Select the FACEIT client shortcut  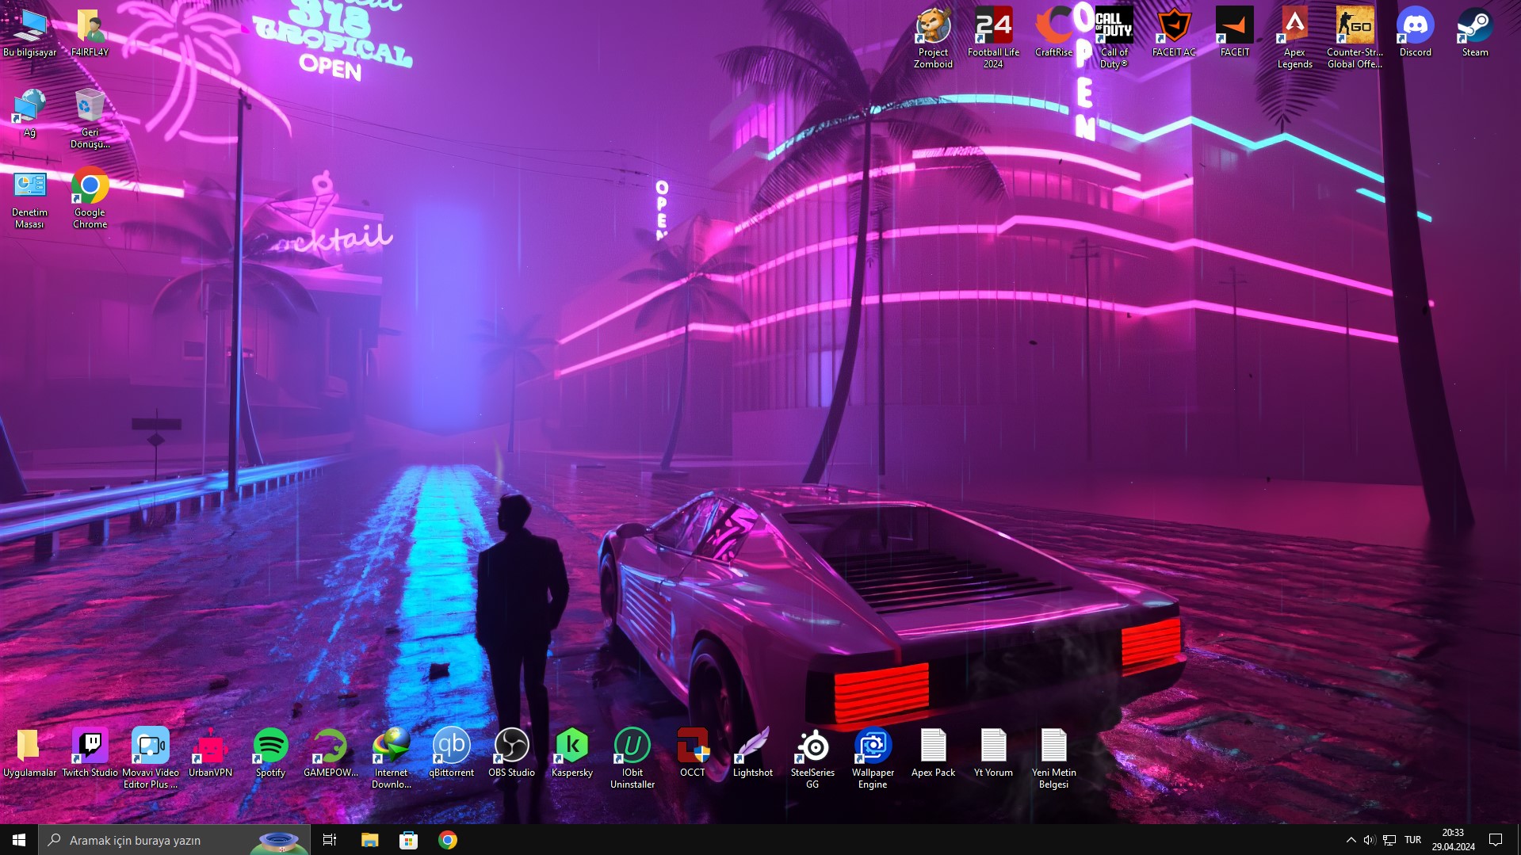click(x=1235, y=33)
